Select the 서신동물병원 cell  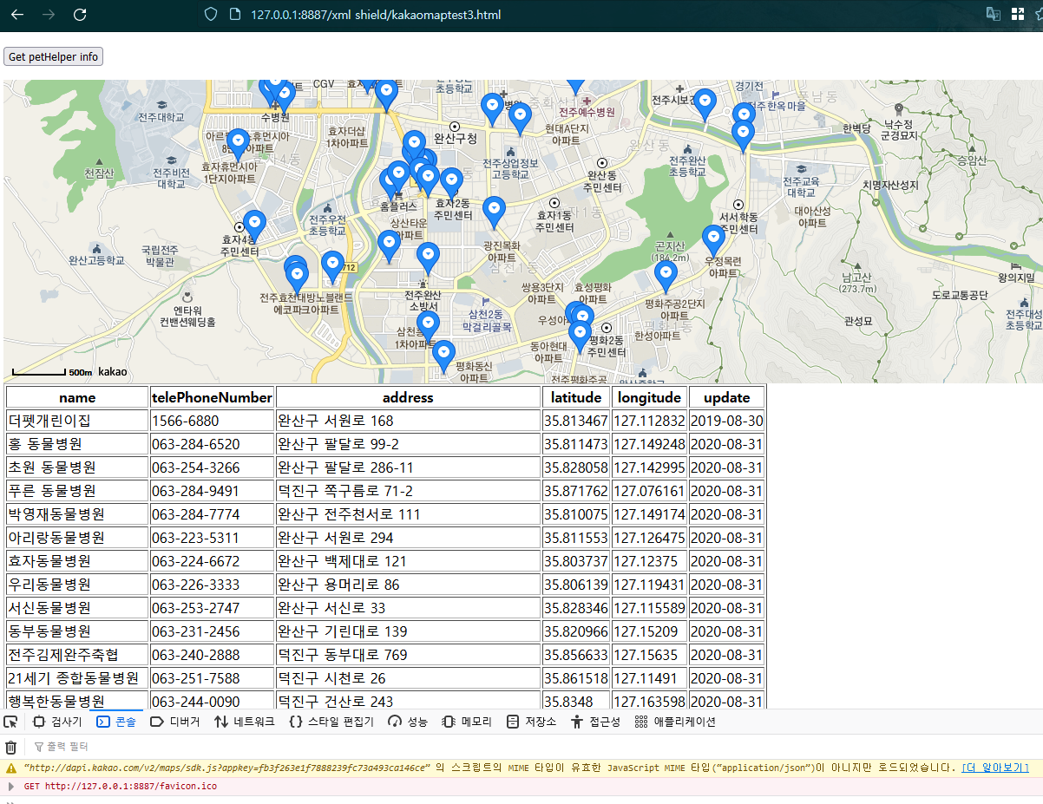pos(77,608)
